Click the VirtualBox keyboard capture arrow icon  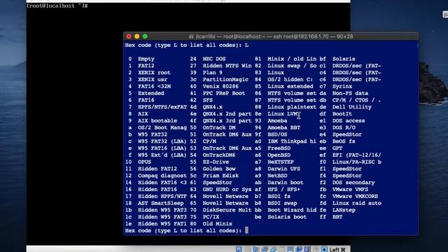[x=324, y=249]
